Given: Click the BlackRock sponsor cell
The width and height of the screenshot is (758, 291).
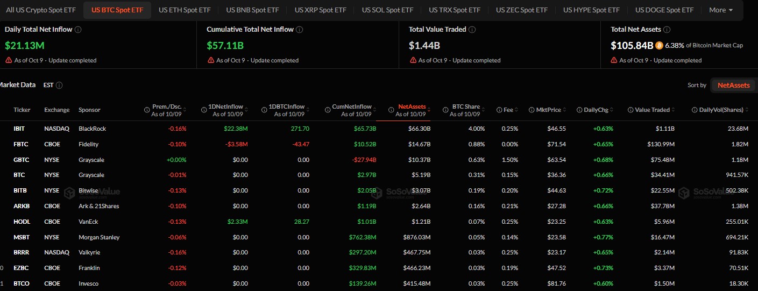Looking at the screenshot, I should [92, 129].
